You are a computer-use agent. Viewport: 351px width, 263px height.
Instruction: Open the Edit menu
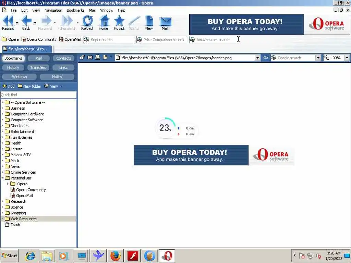point(24,10)
